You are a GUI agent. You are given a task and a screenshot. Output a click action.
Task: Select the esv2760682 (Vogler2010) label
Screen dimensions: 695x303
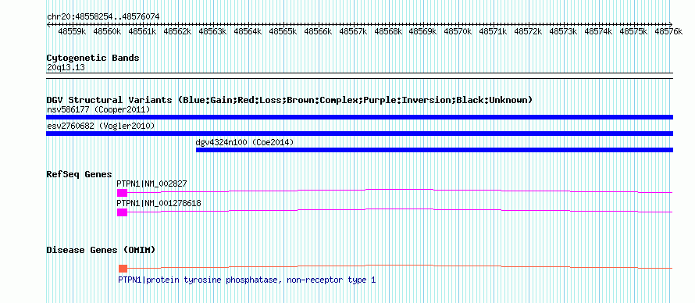click(x=101, y=127)
